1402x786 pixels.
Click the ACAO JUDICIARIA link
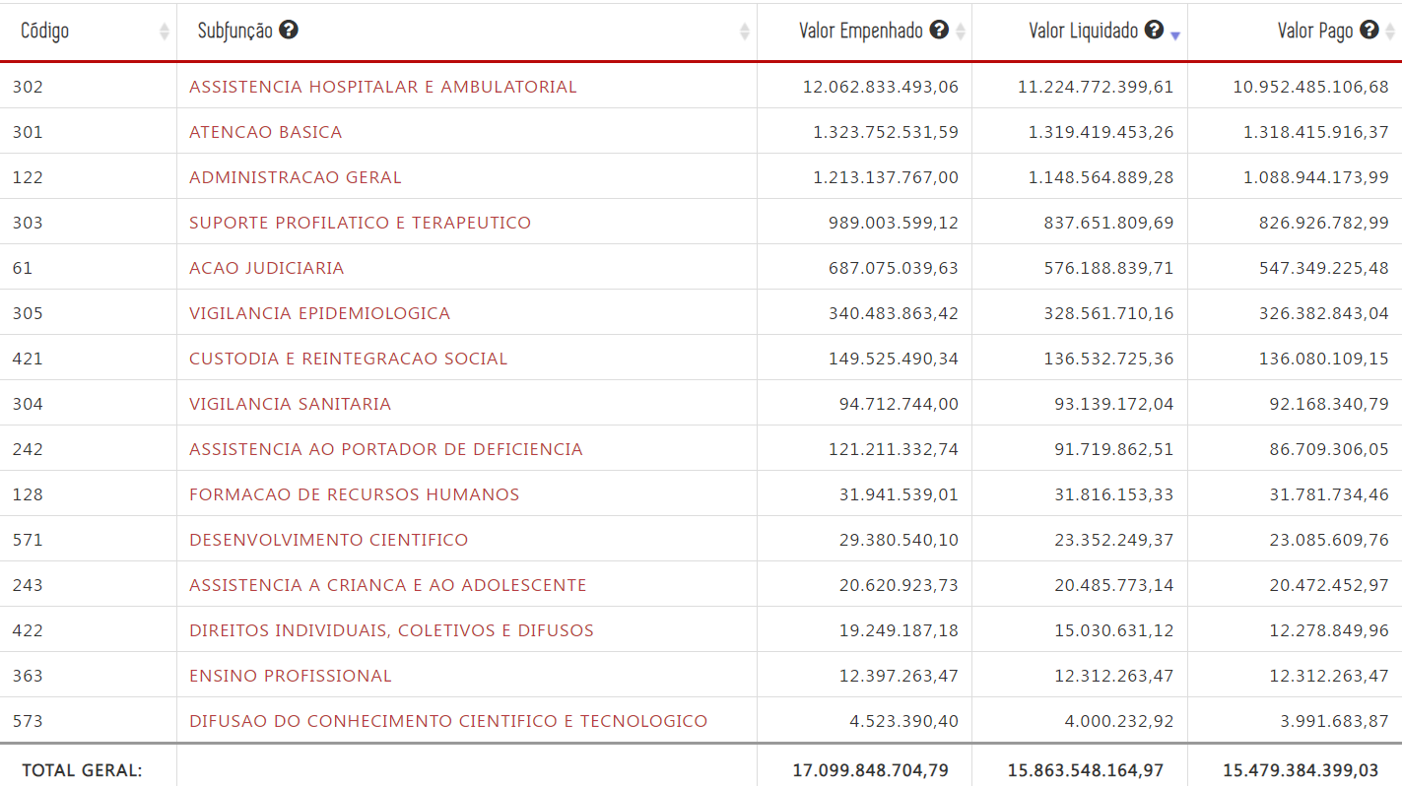(266, 268)
